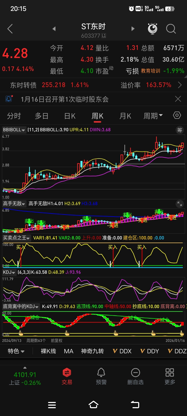
Task: Open the 特色 indicator dropdown
Action: pyautogui.click(x=16, y=351)
